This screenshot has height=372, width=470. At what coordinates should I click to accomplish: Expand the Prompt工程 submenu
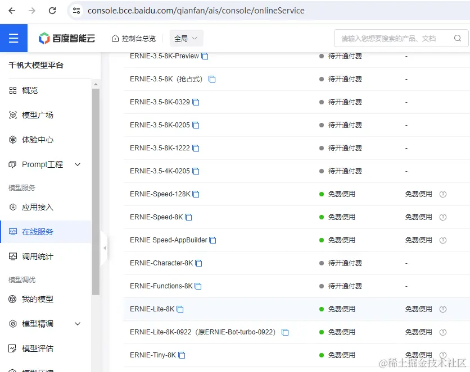pos(78,164)
